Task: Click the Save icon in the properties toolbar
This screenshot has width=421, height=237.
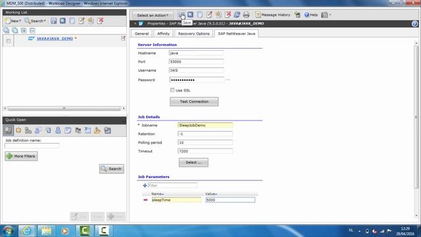Action: click(182, 14)
